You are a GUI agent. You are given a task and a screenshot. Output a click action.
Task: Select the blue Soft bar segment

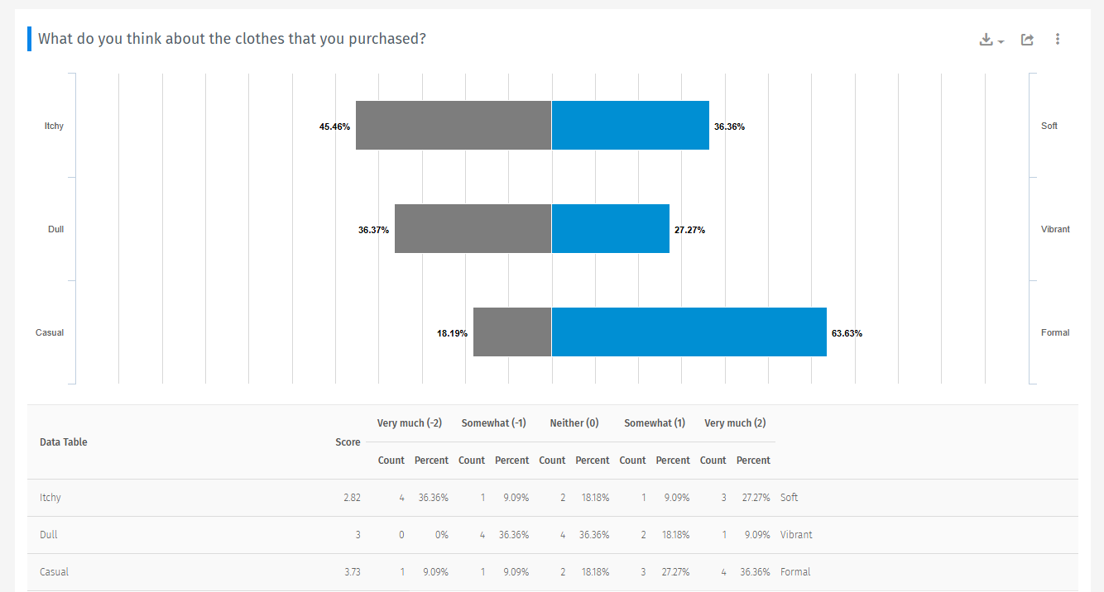click(x=630, y=125)
